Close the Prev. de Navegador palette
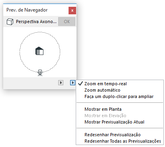 tap(72, 10)
